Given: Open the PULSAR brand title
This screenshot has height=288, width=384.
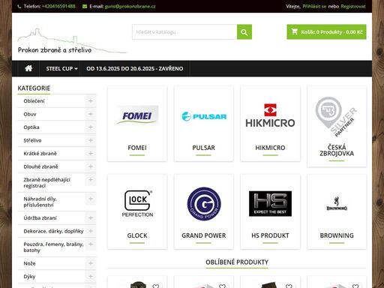Looking at the screenshot, I should [x=204, y=148].
